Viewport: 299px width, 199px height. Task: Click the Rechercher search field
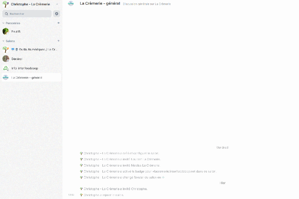(x=27, y=14)
